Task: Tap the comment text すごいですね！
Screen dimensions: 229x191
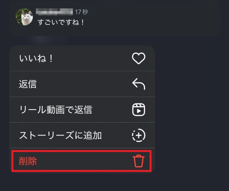Action: (61, 23)
